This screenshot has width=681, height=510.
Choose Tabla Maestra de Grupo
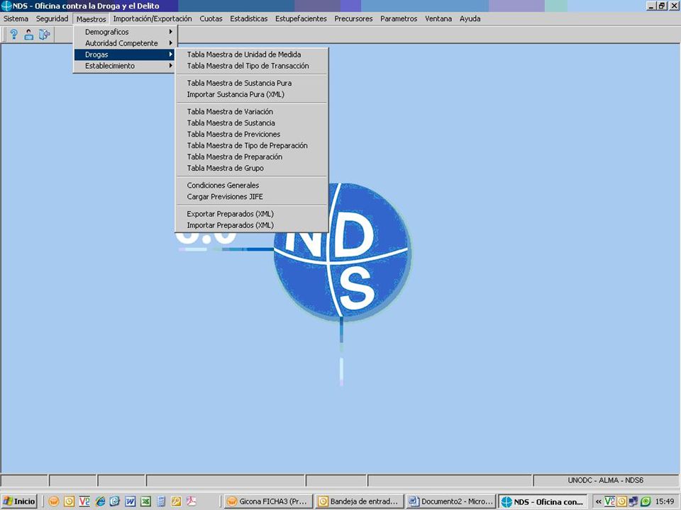tap(252, 168)
